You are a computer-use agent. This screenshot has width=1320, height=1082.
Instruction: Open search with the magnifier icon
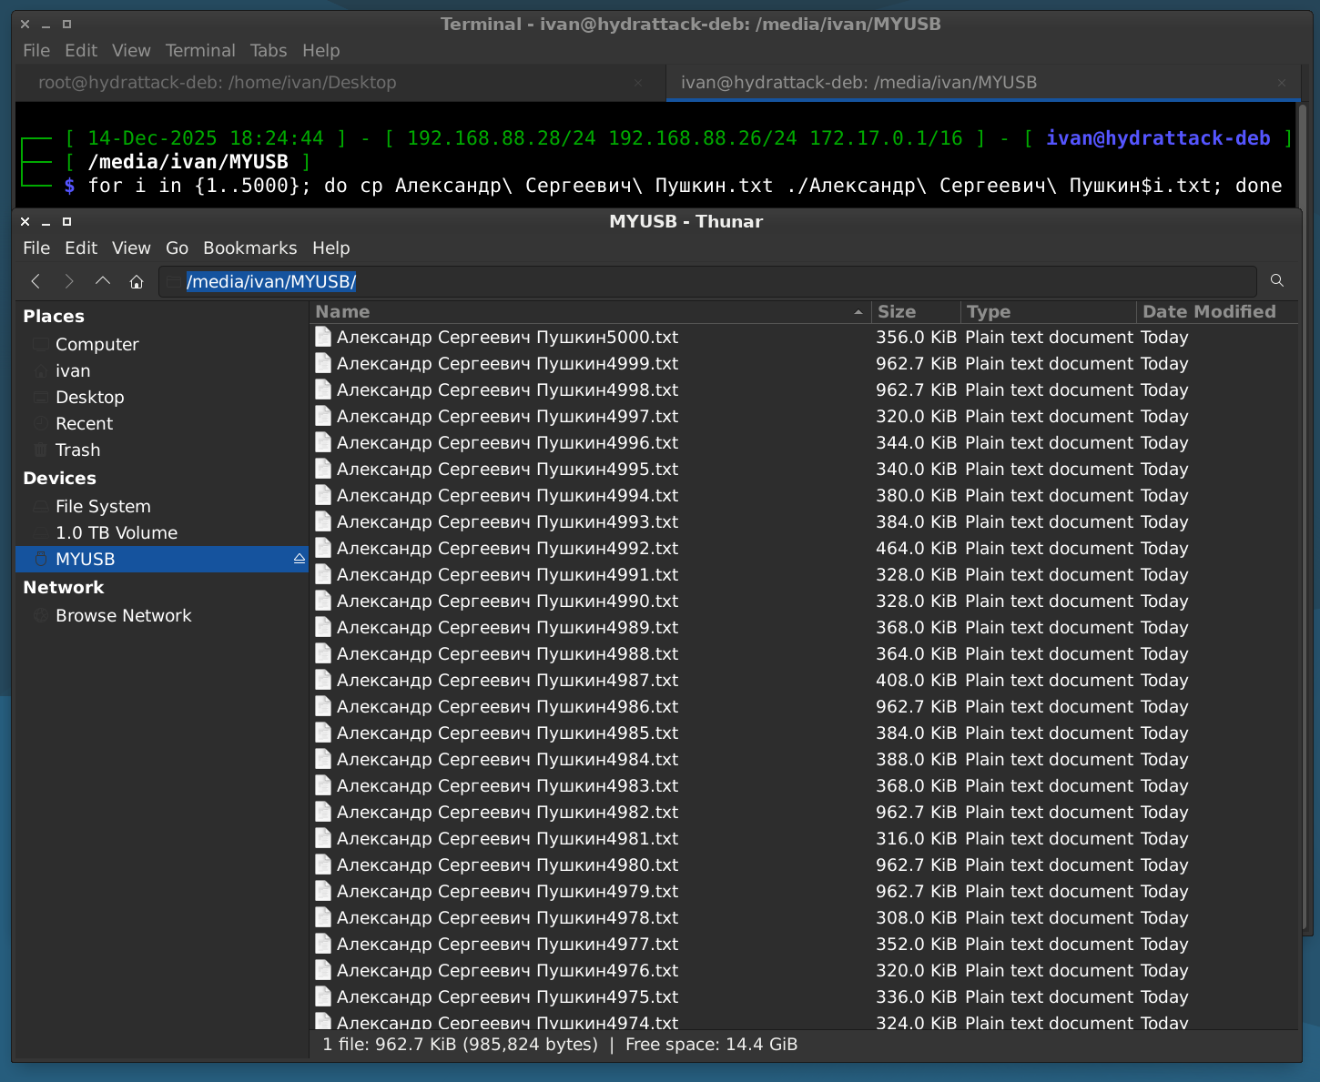(1277, 281)
